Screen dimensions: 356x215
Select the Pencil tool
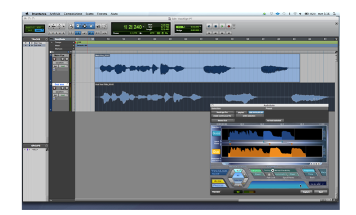pyautogui.click(x=105, y=26)
